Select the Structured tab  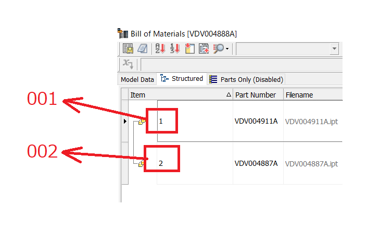coord(182,79)
